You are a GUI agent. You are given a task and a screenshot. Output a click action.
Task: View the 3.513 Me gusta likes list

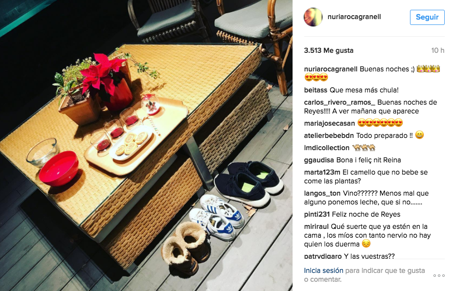[x=328, y=50]
